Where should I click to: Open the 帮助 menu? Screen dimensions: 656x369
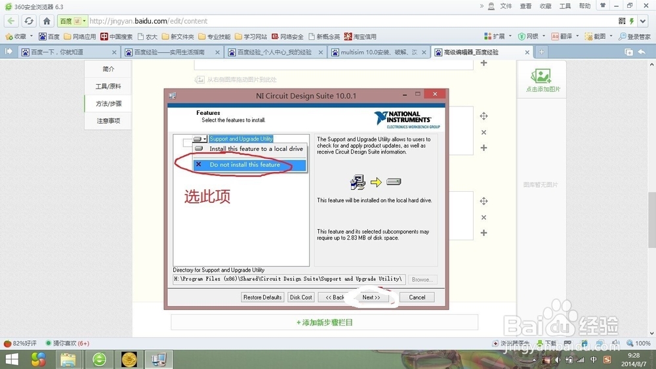pyautogui.click(x=584, y=6)
